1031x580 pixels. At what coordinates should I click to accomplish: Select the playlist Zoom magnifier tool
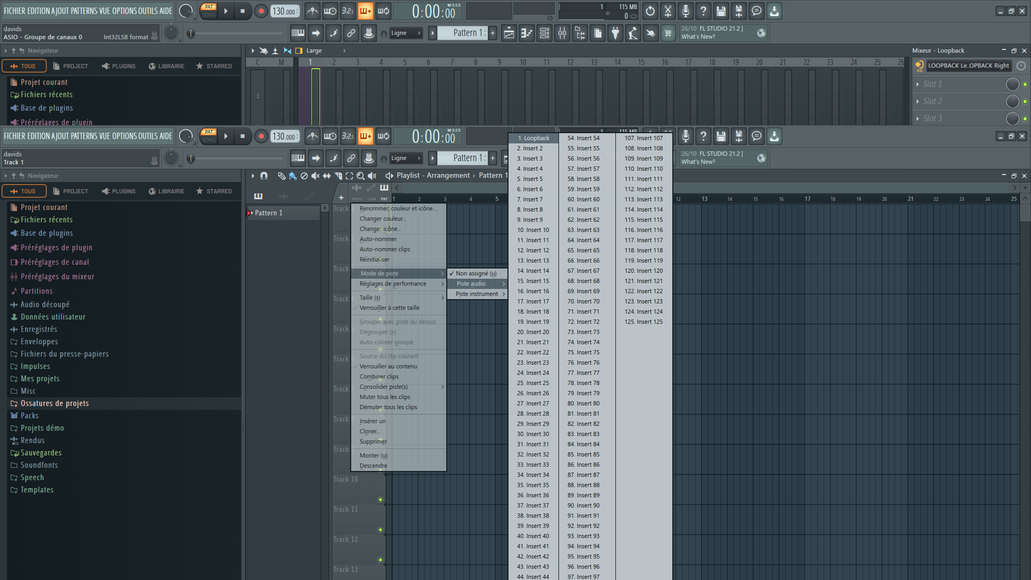tap(360, 176)
